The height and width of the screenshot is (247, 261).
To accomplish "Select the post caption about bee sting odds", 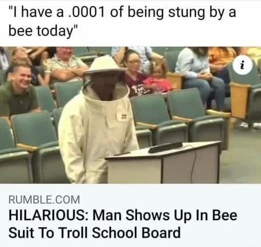I will pos(122,22).
